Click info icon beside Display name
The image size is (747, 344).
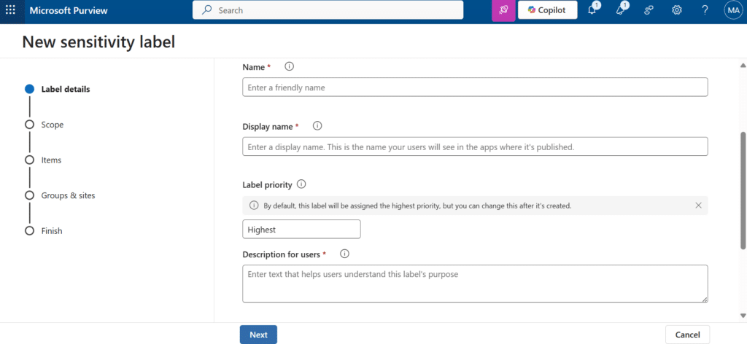point(317,126)
